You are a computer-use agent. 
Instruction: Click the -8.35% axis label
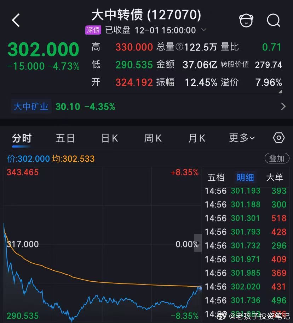coord(185,316)
